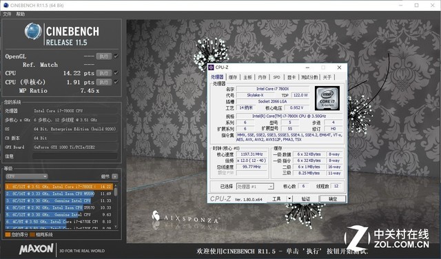Run the CPU benchmark with its 执行 button

pyautogui.click(x=104, y=73)
